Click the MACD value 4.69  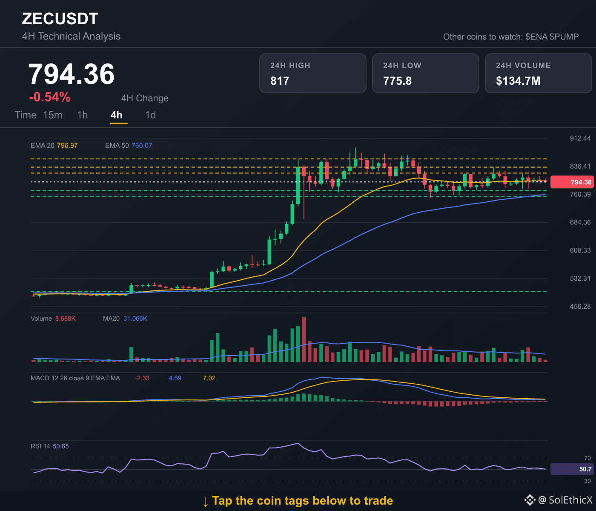click(x=175, y=378)
